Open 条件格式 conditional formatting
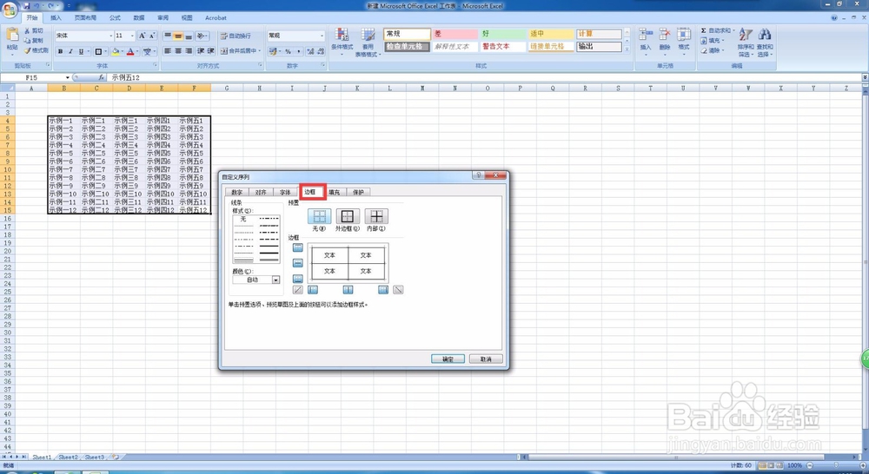Image resolution: width=869 pixels, height=474 pixels. point(342,42)
